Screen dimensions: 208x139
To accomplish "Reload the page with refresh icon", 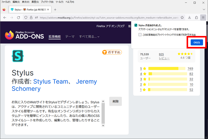I will click(x=18, y=18).
